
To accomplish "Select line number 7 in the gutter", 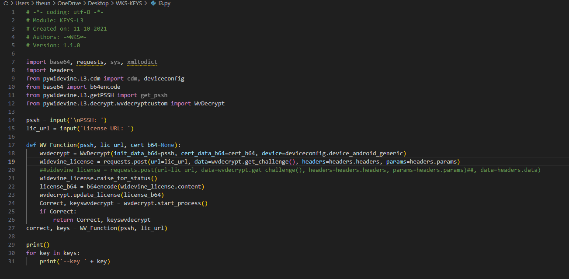I will 13,62.
